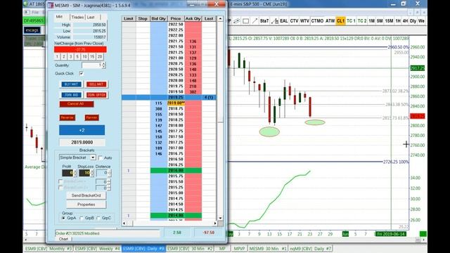Click the CTV toolbar button
Screen dimensions: 450x253
pos(294,21)
